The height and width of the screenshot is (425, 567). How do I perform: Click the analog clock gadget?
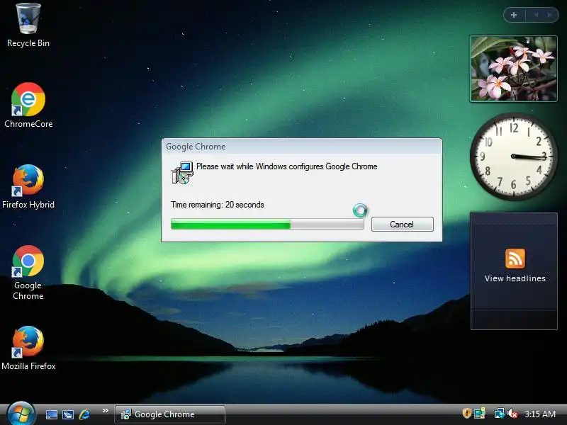tap(513, 157)
